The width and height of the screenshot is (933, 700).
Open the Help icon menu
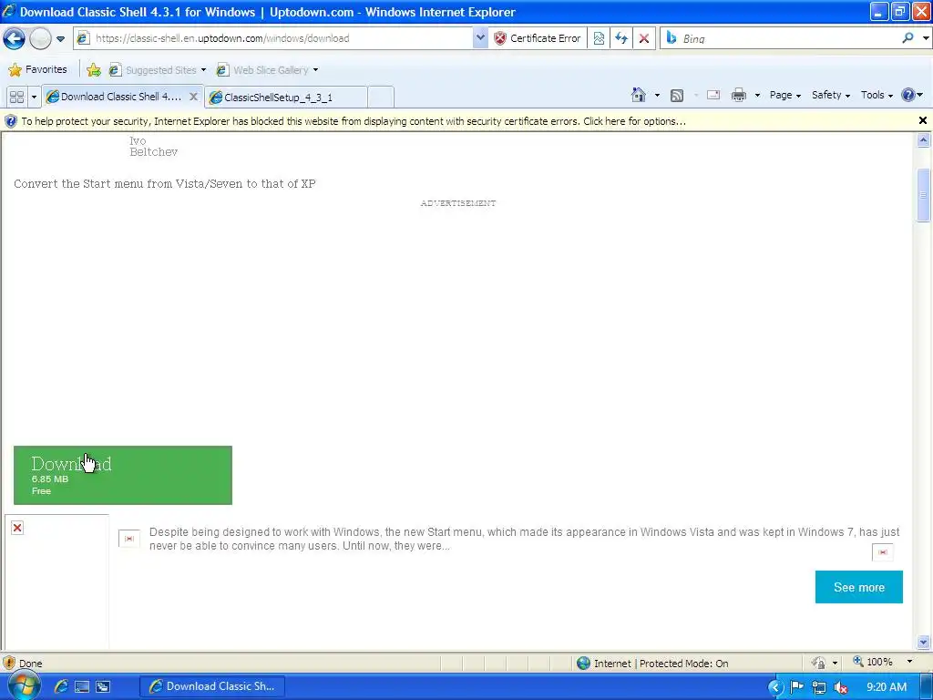(912, 95)
